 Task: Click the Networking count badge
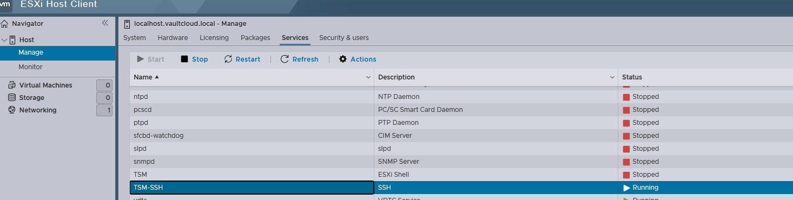(104, 110)
